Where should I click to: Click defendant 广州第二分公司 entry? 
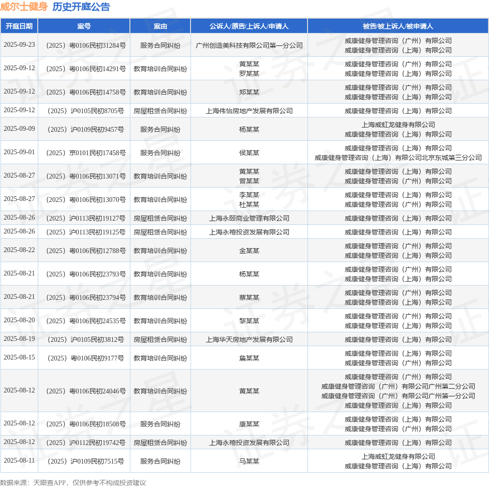click(x=398, y=386)
